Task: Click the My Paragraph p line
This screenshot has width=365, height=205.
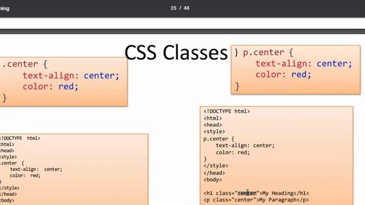Action: 256,200
